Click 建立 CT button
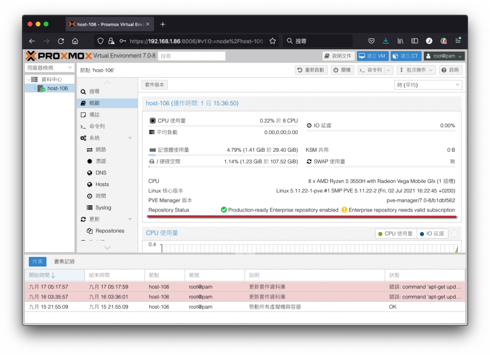Image resolution: width=490 pixels, height=355 pixels. click(x=406, y=56)
